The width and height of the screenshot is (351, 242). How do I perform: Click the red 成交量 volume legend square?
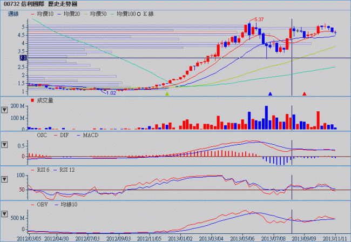tap(32, 100)
